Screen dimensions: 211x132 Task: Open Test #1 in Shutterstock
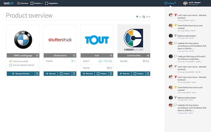tap(49, 61)
